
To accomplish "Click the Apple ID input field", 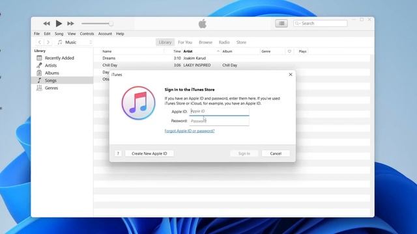I will (219, 111).
